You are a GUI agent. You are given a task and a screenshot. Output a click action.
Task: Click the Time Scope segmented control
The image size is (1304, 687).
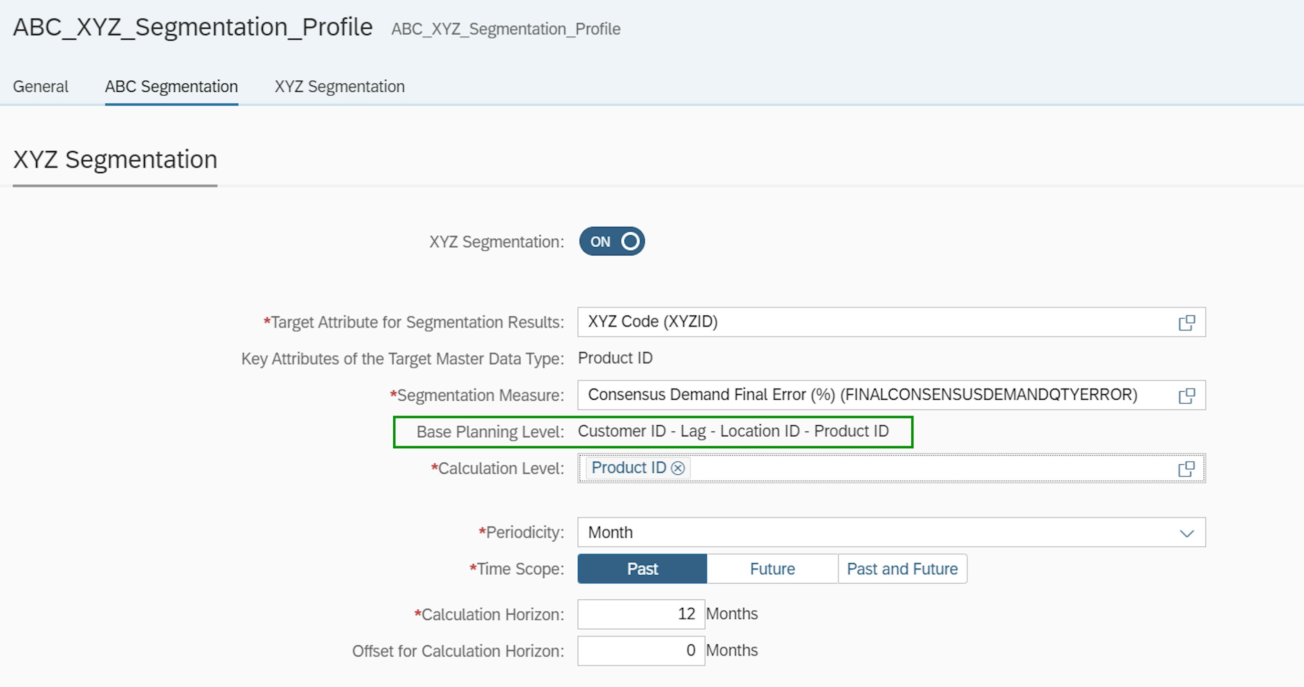click(771, 569)
